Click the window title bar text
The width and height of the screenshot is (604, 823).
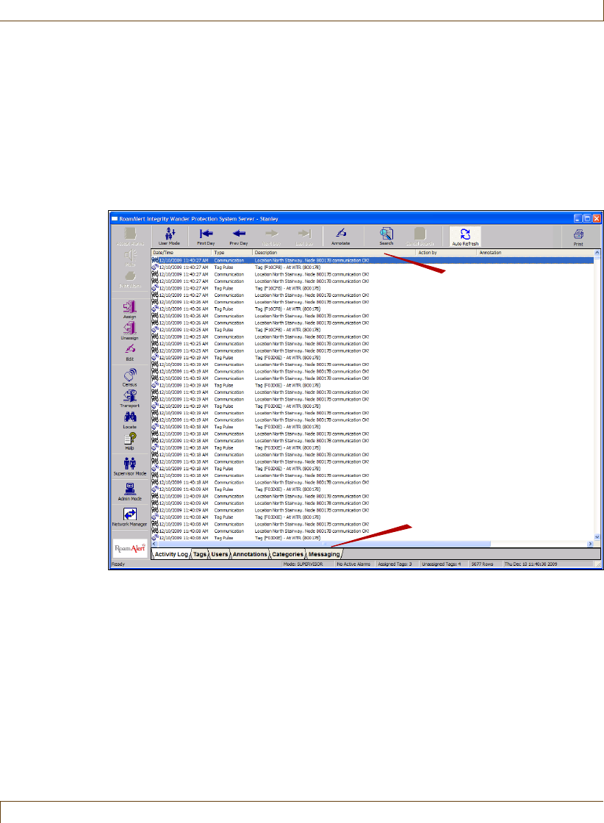point(198,219)
